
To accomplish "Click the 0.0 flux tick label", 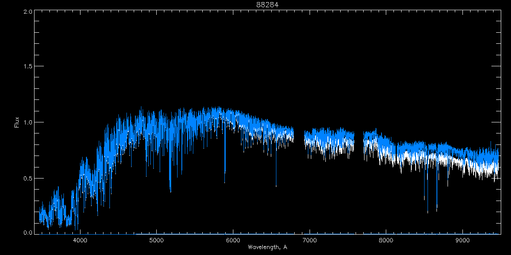I will [x=28, y=233].
